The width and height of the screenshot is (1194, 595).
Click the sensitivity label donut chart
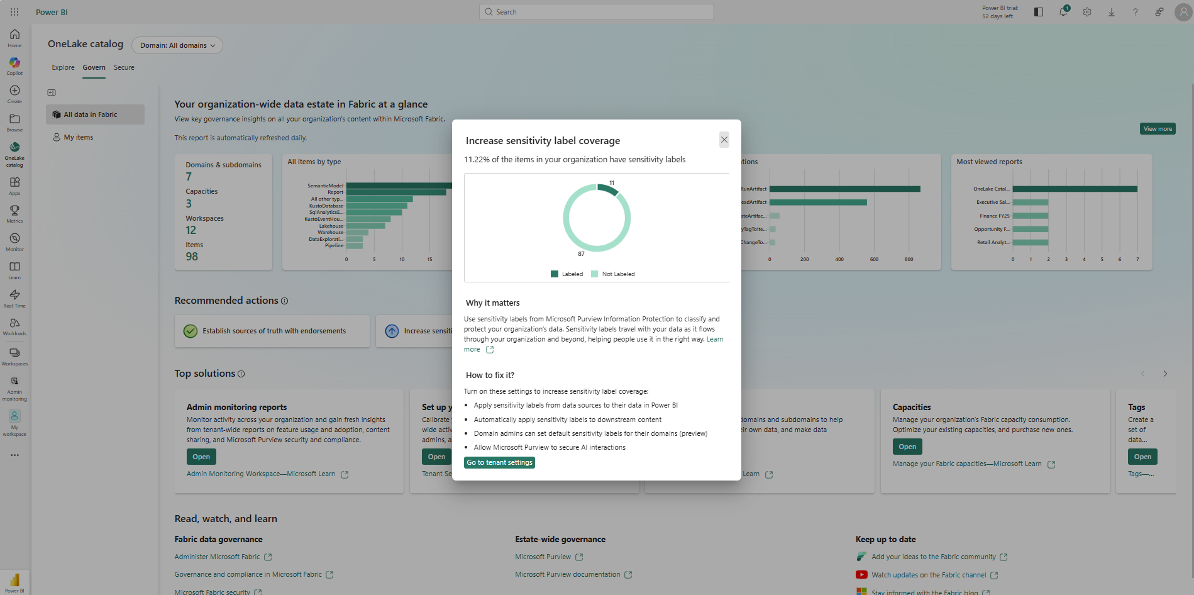click(x=597, y=218)
